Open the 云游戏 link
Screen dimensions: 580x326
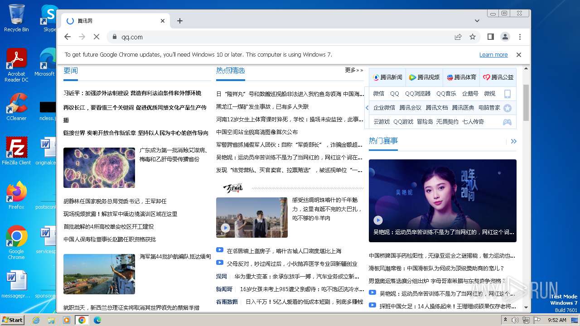coord(382,122)
